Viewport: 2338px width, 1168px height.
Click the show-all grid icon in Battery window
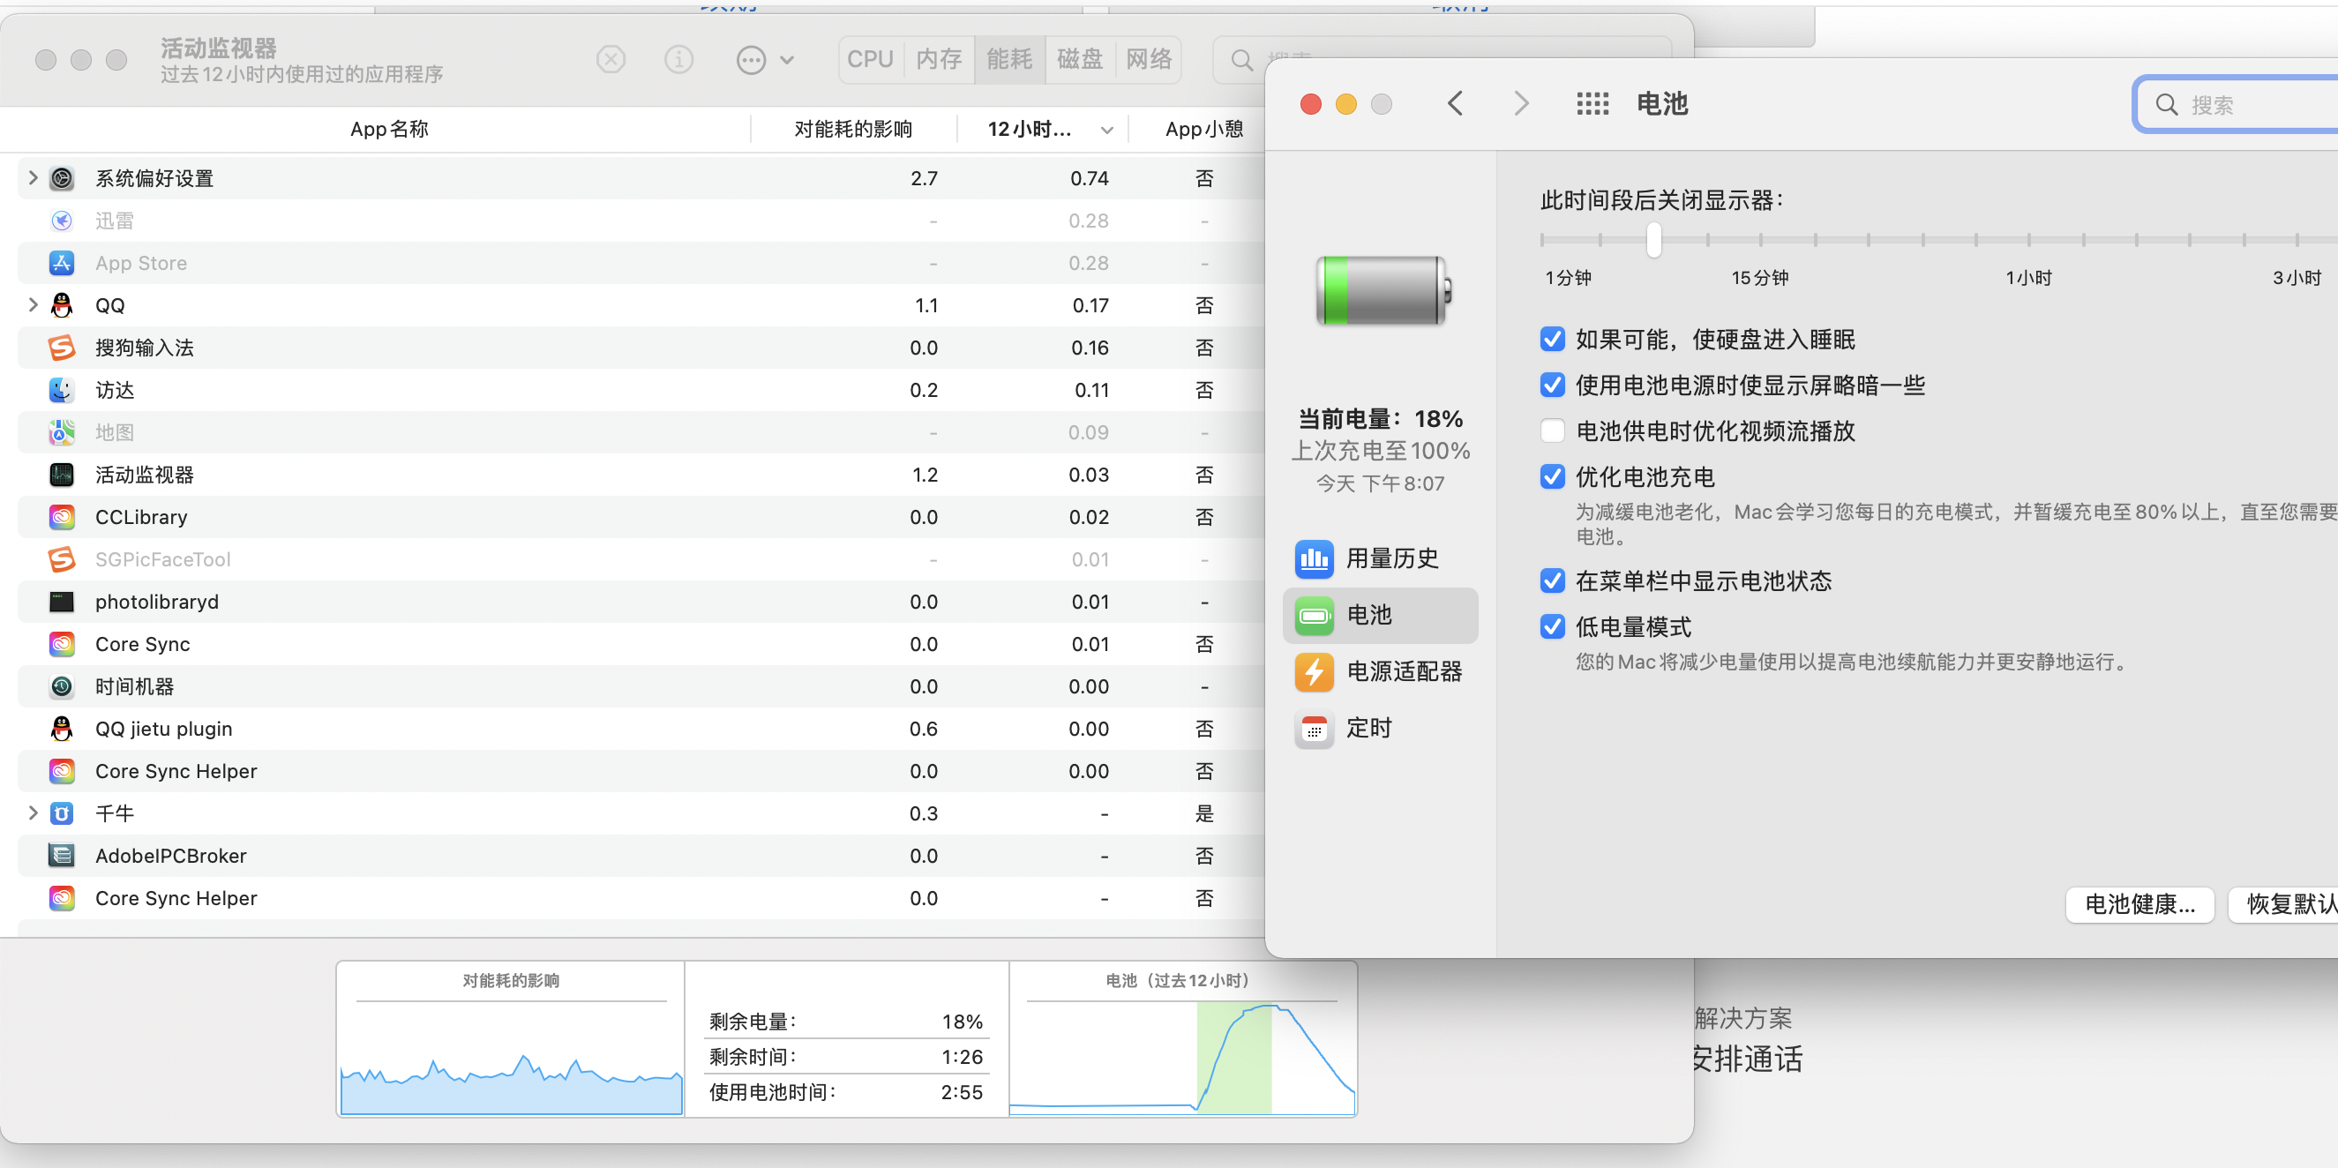tap(1592, 104)
